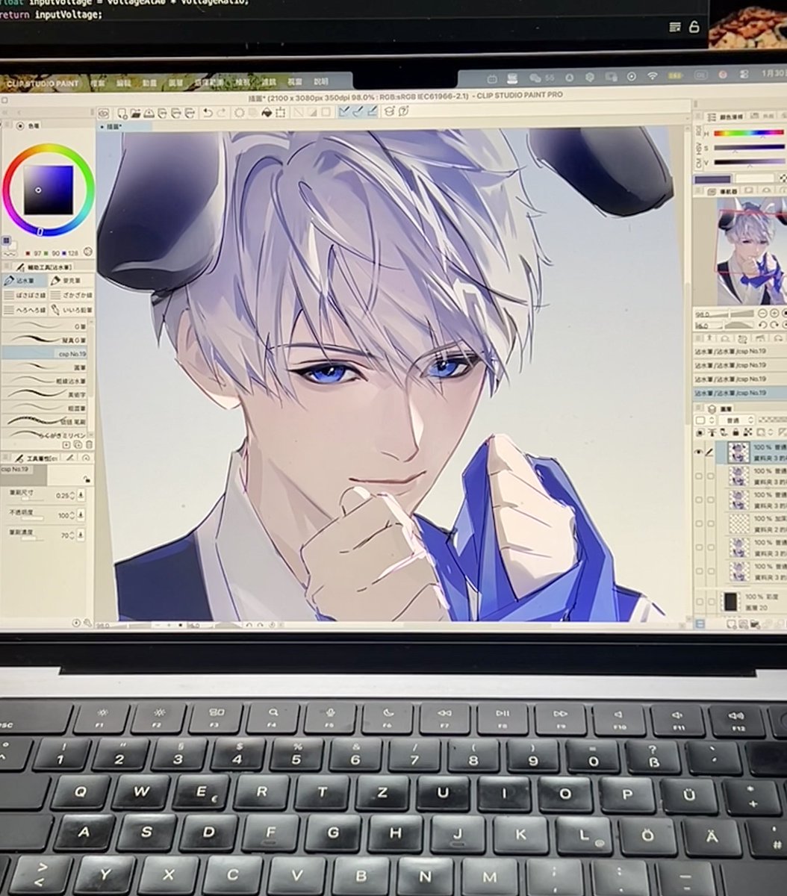Screen dimensions: 787x896
Task: Open the 圖層 (Layer) menu
Action: pos(176,83)
